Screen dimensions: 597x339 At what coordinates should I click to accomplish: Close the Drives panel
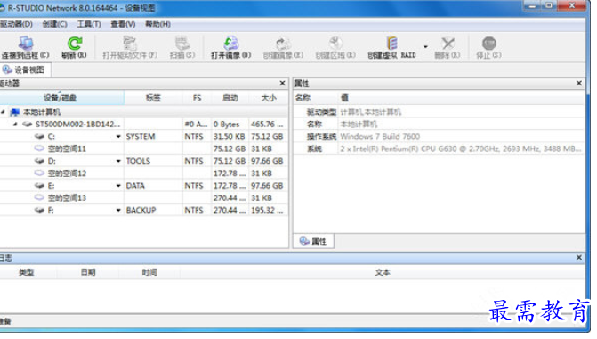click(x=283, y=83)
